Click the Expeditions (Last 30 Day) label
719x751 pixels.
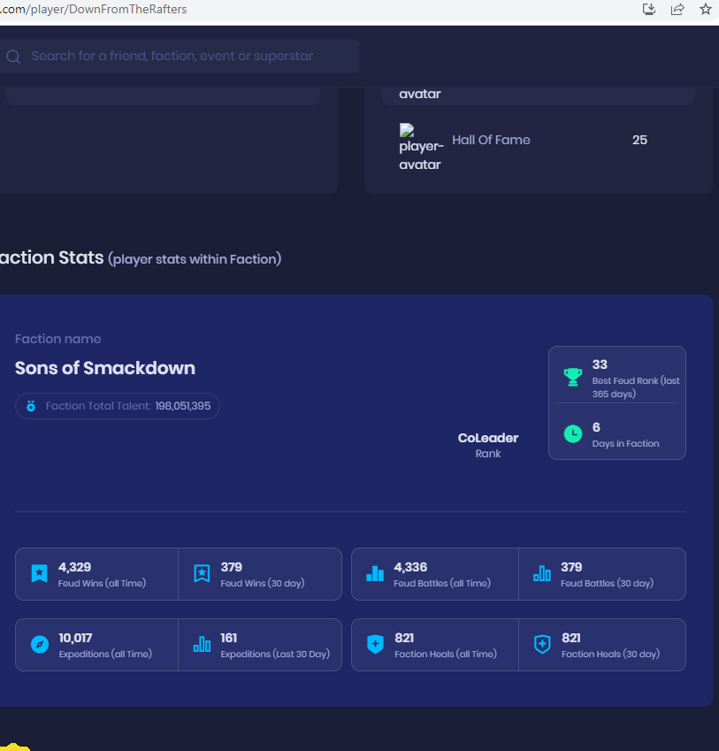click(275, 655)
